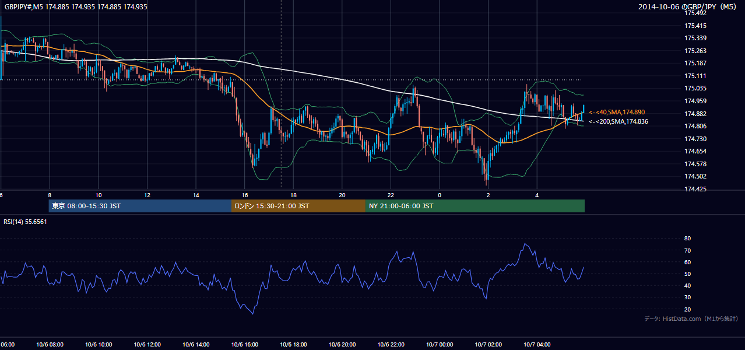Click hour marker 0 under the price chart
Screen dimensions: 745x350
440,195
